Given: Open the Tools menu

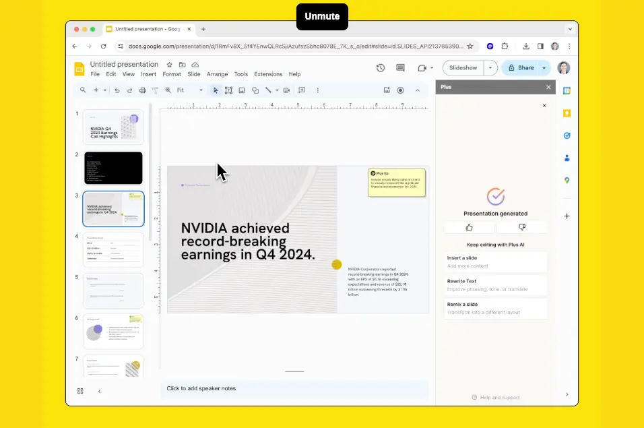Looking at the screenshot, I should 241,74.
